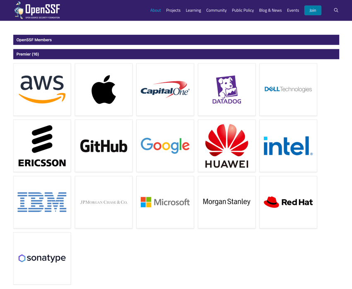Click the Events navigation link
352x289 pixels.
click(293, 10)
